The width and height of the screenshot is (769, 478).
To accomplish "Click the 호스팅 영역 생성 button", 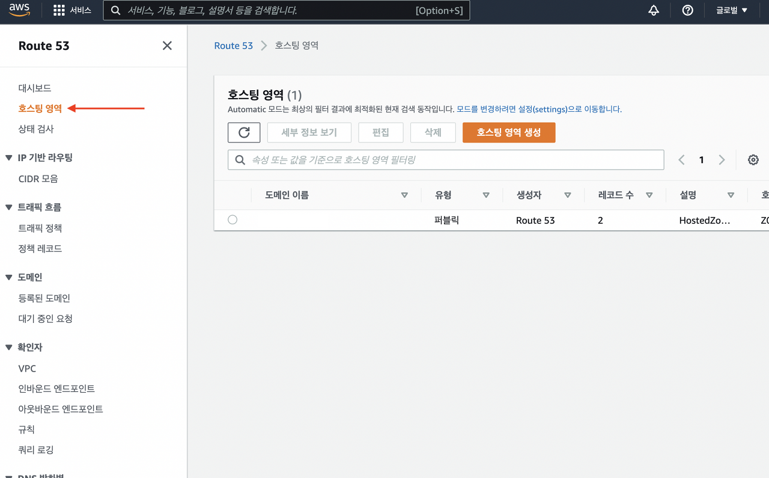I will tap(509, 132).
